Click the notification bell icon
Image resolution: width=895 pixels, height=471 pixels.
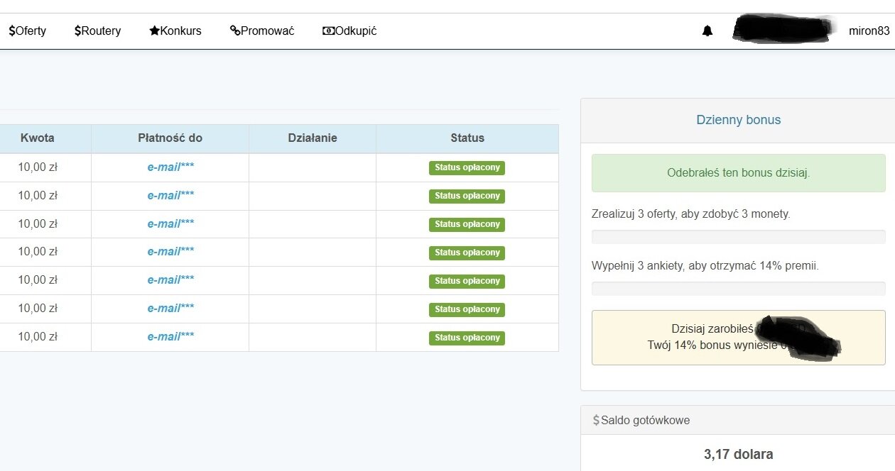707,31
